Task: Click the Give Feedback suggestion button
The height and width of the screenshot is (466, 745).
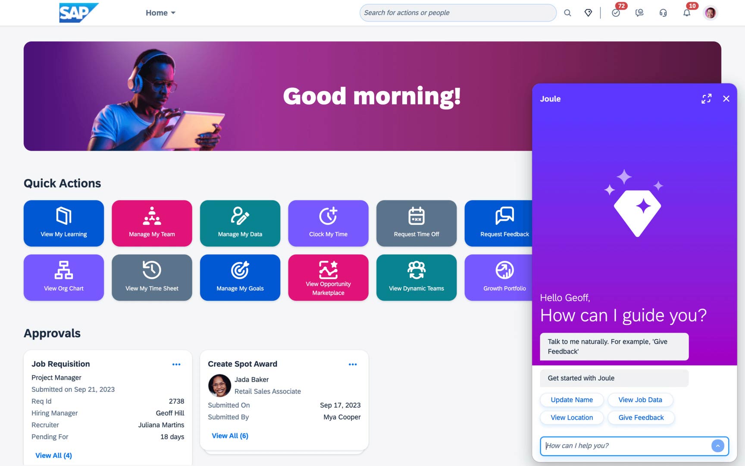Action: pyautogui.click(x=641, y=418)
